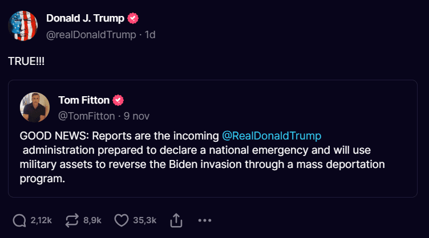429x238 pixels.
Task: Follow the blue @RealDonaldTrump mention link
Action: (272, 137)
